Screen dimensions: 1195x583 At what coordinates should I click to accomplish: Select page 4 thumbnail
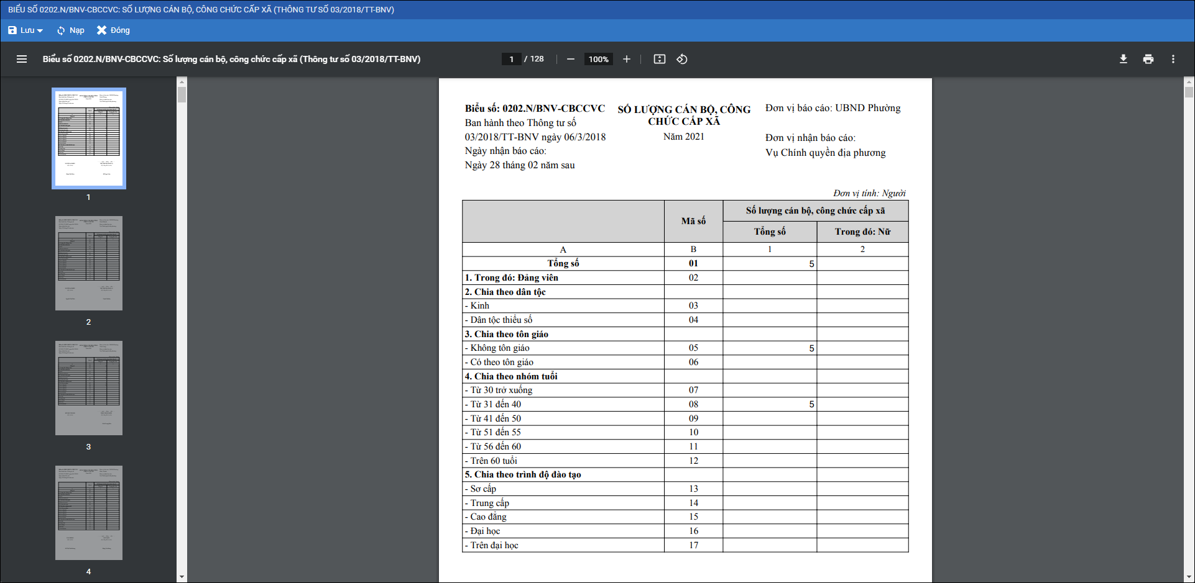pyautogui.click(x=89, y=513)
